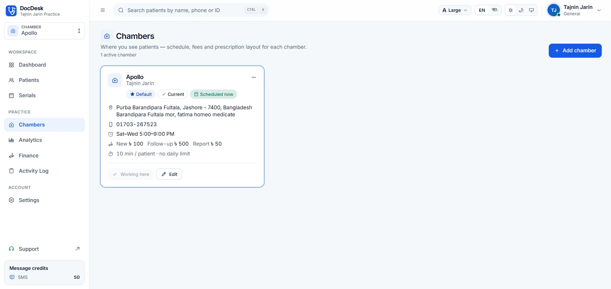Click the phone number 01703-267523
Viewport: 611px width, 289px height.
click(x=137, y=124)
